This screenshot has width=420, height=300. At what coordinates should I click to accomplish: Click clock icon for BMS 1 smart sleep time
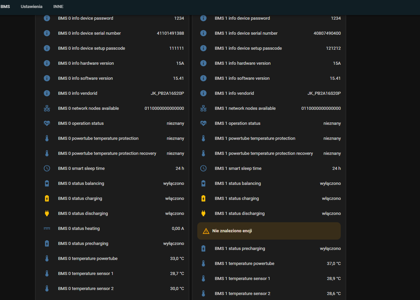tap(203, 169)
